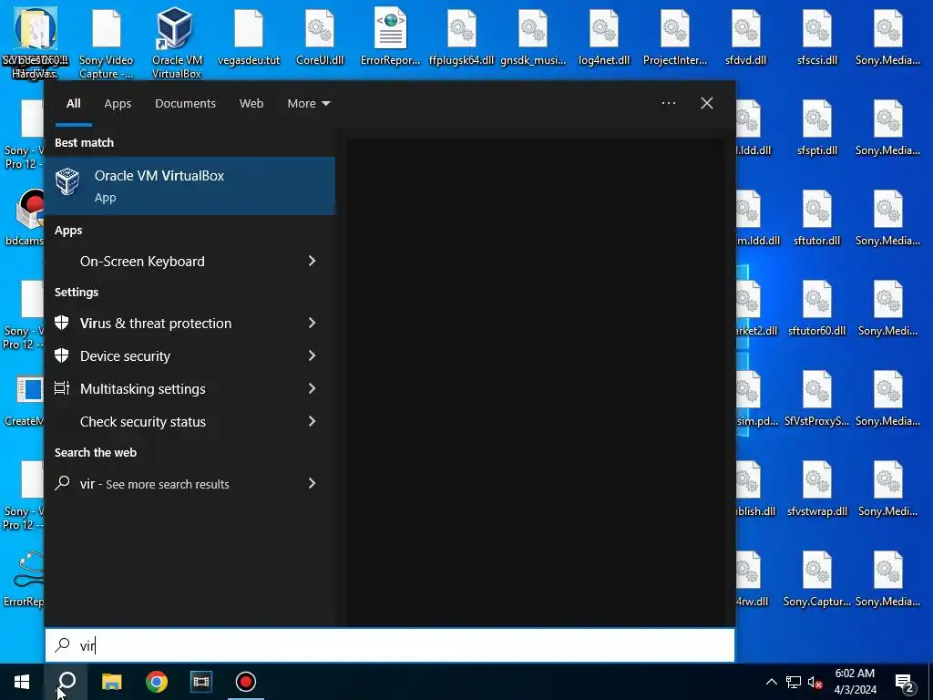Image resolution: width=933 pixels, height=700 pixels.
Task: Open the clock showing 6:02 AM
Action: click(x=855, y=682)
